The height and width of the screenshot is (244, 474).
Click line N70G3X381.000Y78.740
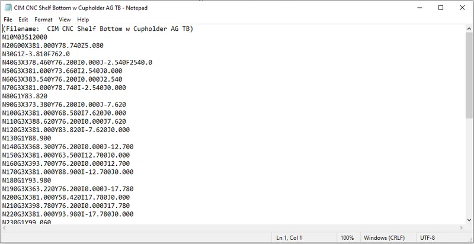tap(64, 88)
